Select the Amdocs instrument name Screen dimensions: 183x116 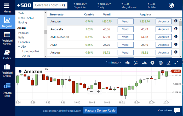click(55, 53)
